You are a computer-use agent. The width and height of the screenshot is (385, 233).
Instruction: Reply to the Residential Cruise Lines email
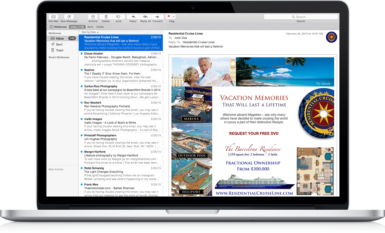point(133,17)
